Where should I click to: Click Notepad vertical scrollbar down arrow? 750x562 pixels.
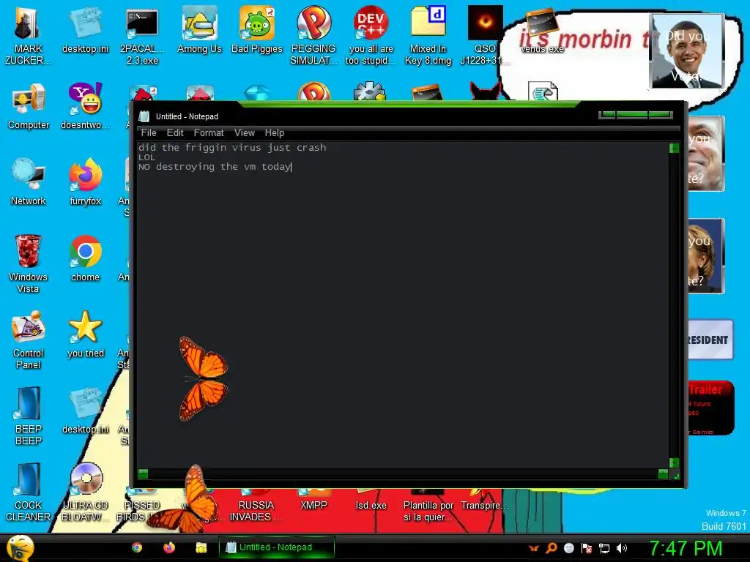click(x=674, y=462)
